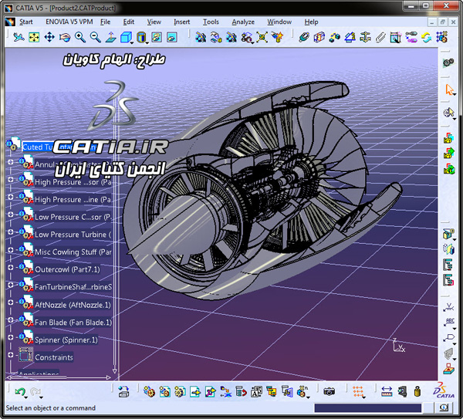Image resolution: width=463 pixels, height=419 pixels.
Task: Click the Zoom In magnifier
Action: pyautogui.click(x=80, y=38)
